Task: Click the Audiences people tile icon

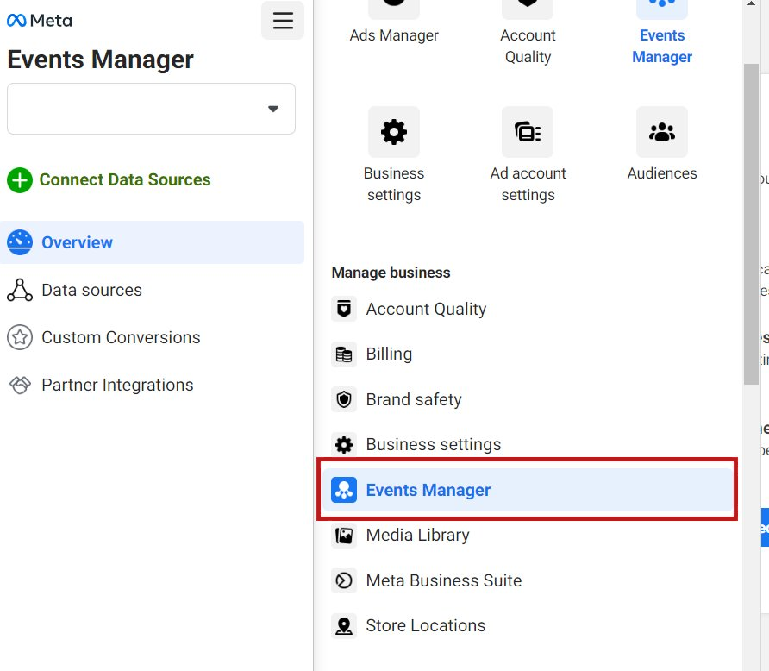Action: [x=662, y=132]
